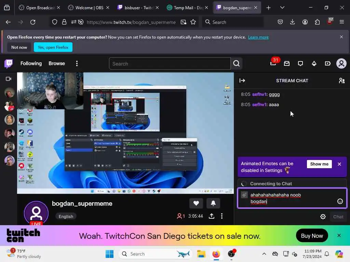The height and width of the screenshot is (262, 350).
Task: Click the Twitch search input field
Action: (x=170, y=64)
